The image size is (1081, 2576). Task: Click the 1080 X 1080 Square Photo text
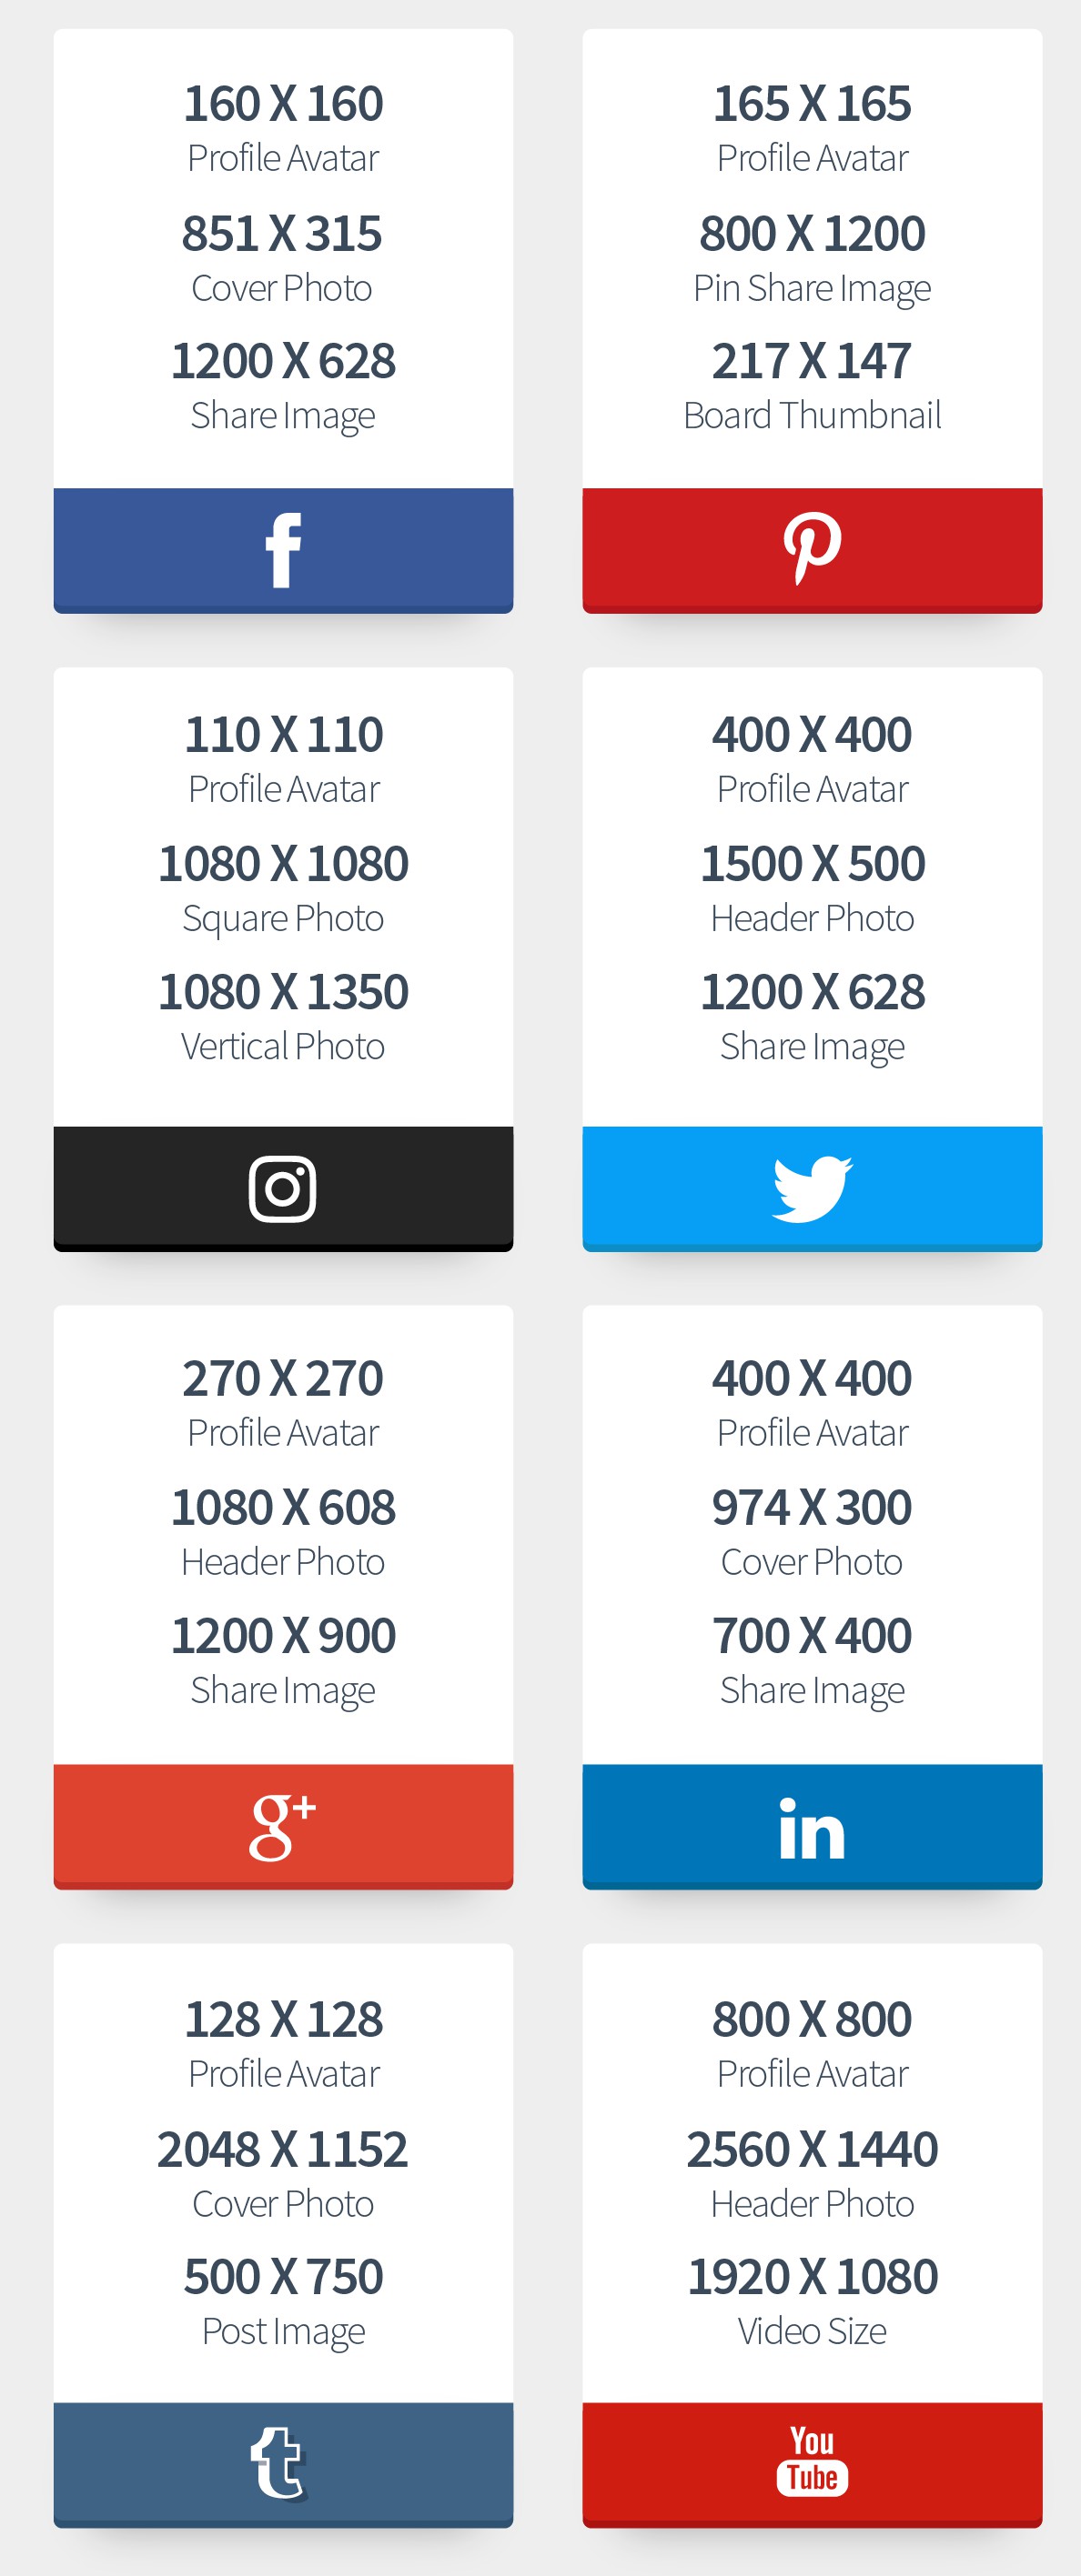283,888
